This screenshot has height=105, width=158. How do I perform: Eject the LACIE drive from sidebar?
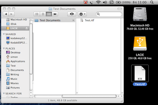(27, 28)
